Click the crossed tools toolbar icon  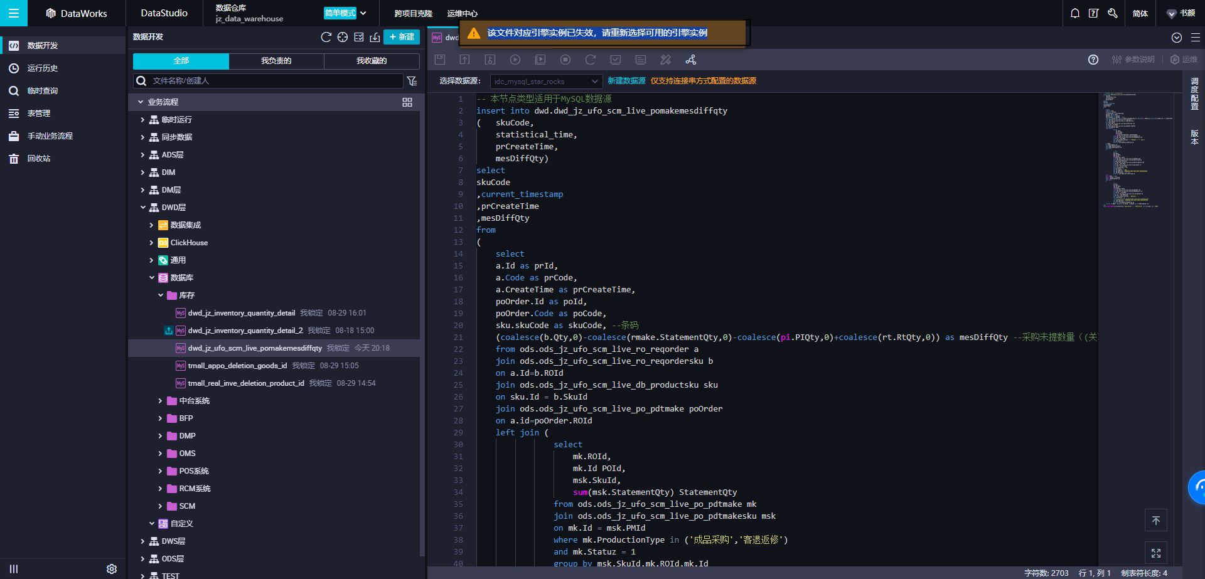[x=666, y=60]
